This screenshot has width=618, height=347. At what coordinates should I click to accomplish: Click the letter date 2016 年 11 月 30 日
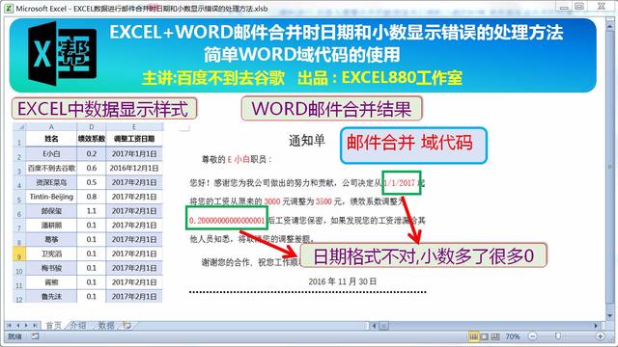[x=342, y=281]
